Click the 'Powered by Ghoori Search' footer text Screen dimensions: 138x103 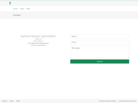(108, 101)
